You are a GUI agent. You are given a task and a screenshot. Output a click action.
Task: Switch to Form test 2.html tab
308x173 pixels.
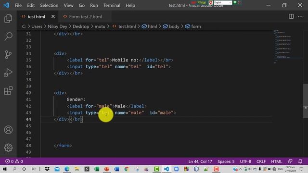(85, 17)
